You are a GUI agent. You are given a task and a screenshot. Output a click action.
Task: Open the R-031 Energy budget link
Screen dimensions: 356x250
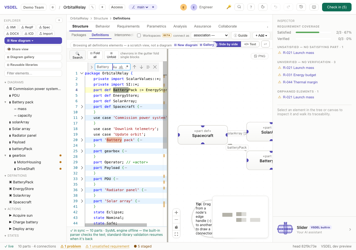pyautogui.click(x=299, y=75)
